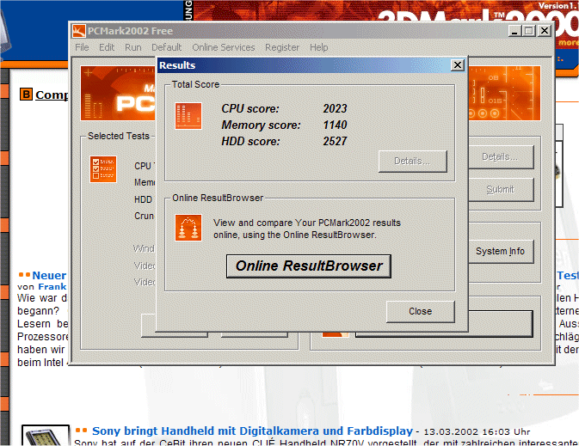The image size is (579, 446).
Task: Click the Submit button in PCMark2002 main window
Action: [501, 189]
